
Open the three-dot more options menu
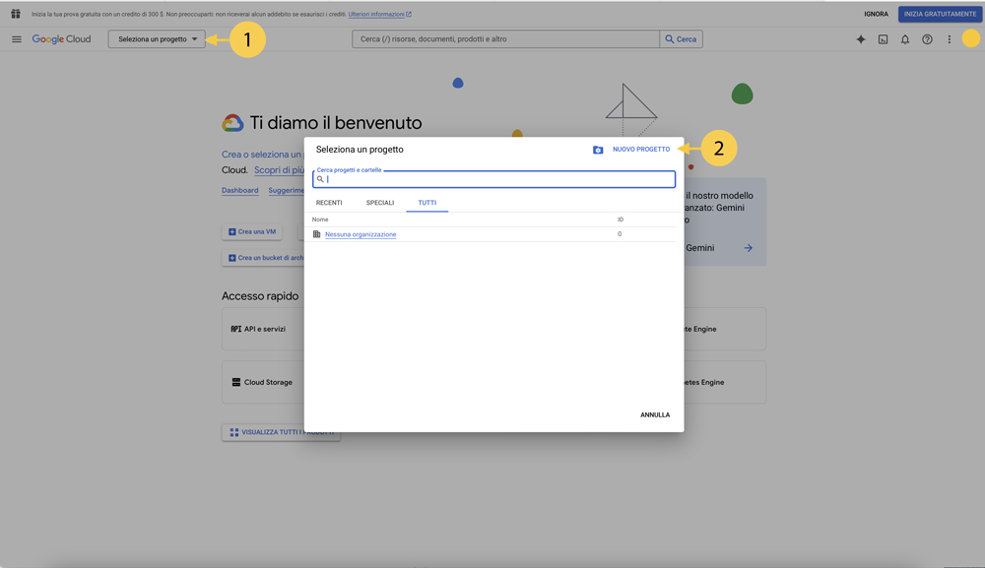[950, 39]
